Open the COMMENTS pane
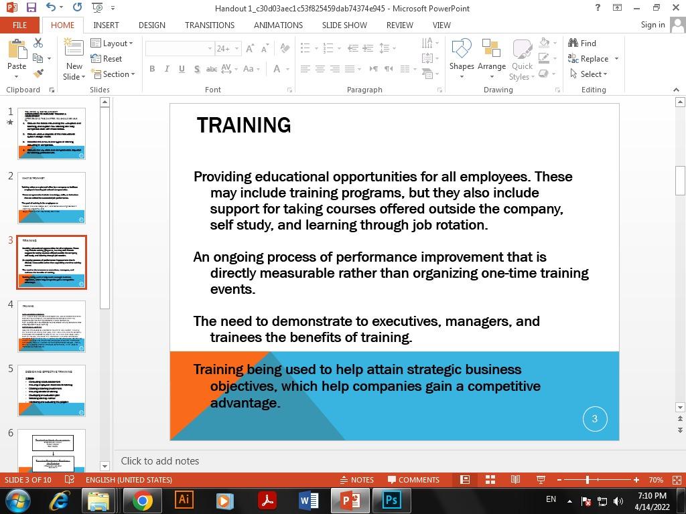This screenshot has height=514, width=686. pyautogui.click(x=414, y=480)
